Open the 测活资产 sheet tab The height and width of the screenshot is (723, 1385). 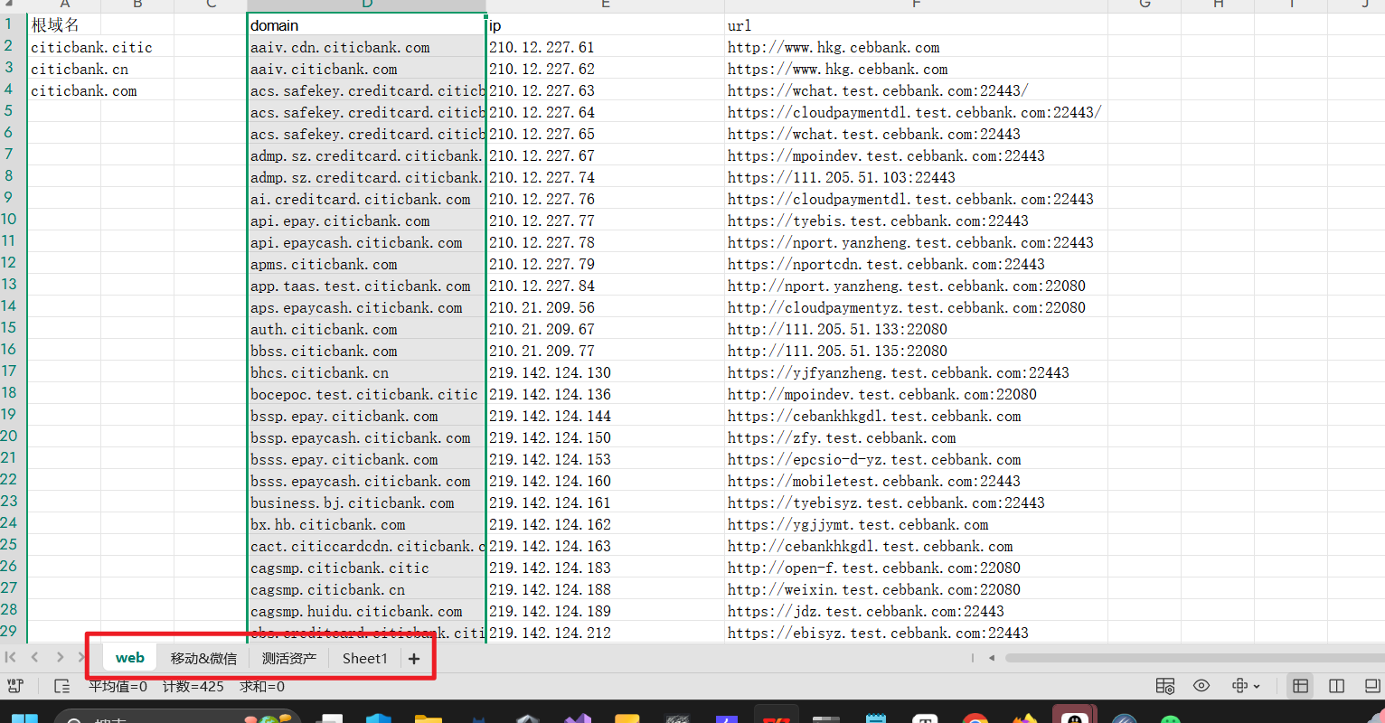pos(289,659)
